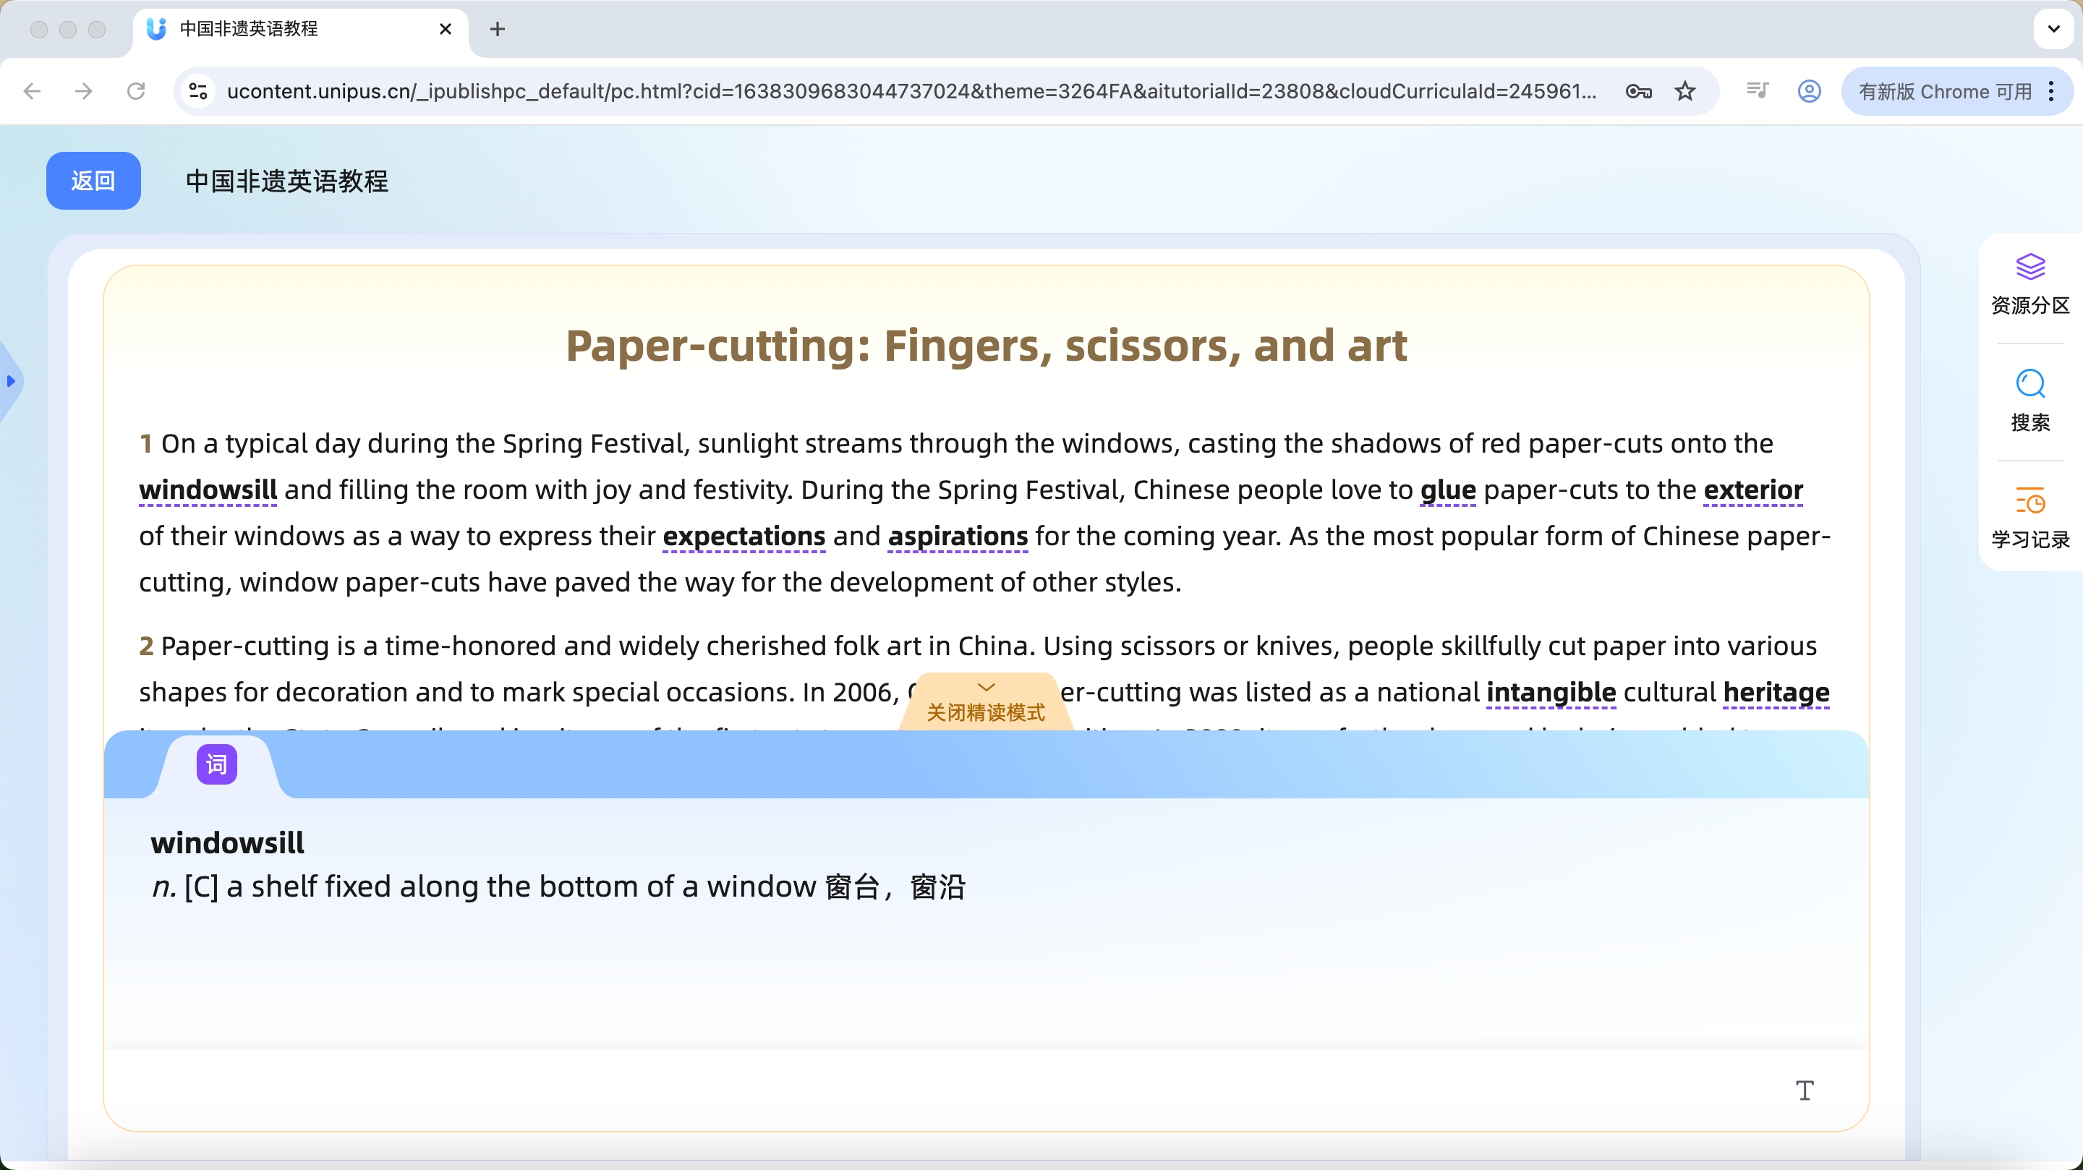Click the highlighted word "aspirations"
The width and height of the screenshot is (2083, 1170).
958,536
